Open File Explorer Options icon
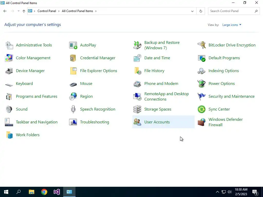This screenshot has width=263, height=197. click(x=73, y=71)
